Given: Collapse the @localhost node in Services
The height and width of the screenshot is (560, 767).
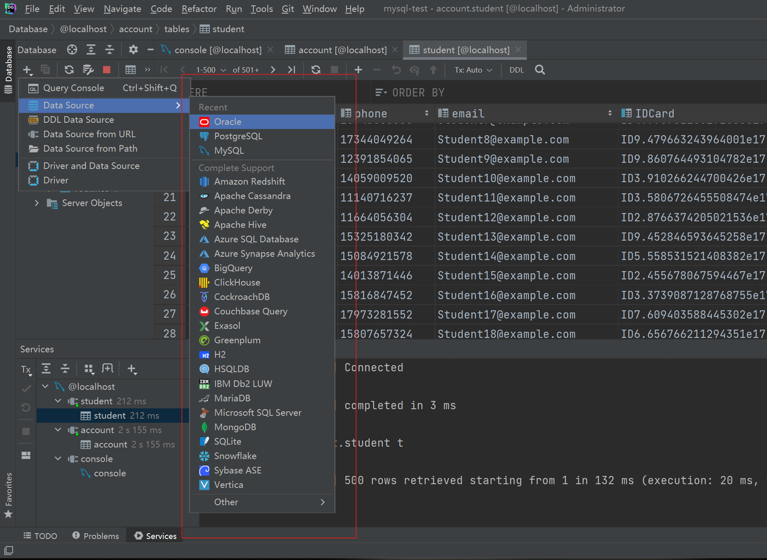Looking at the screenshot, I should point(46,387).
